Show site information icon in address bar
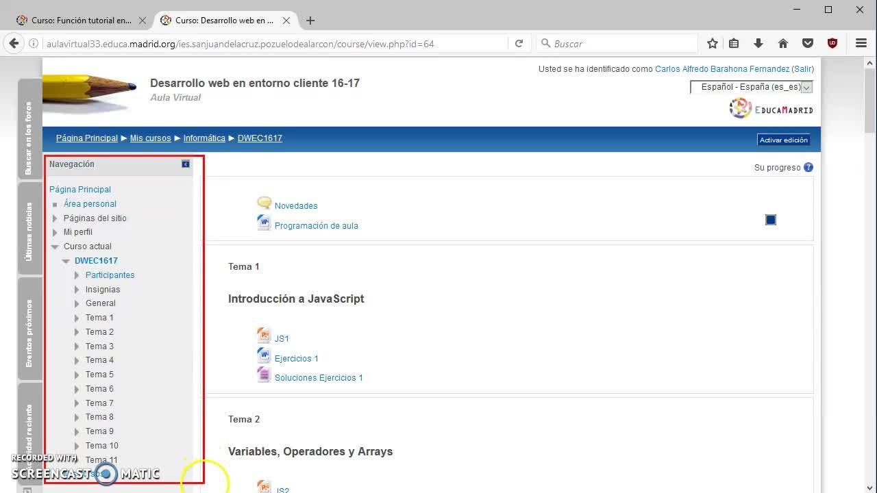Screen dimensions: 877x493 click(33, 44)
